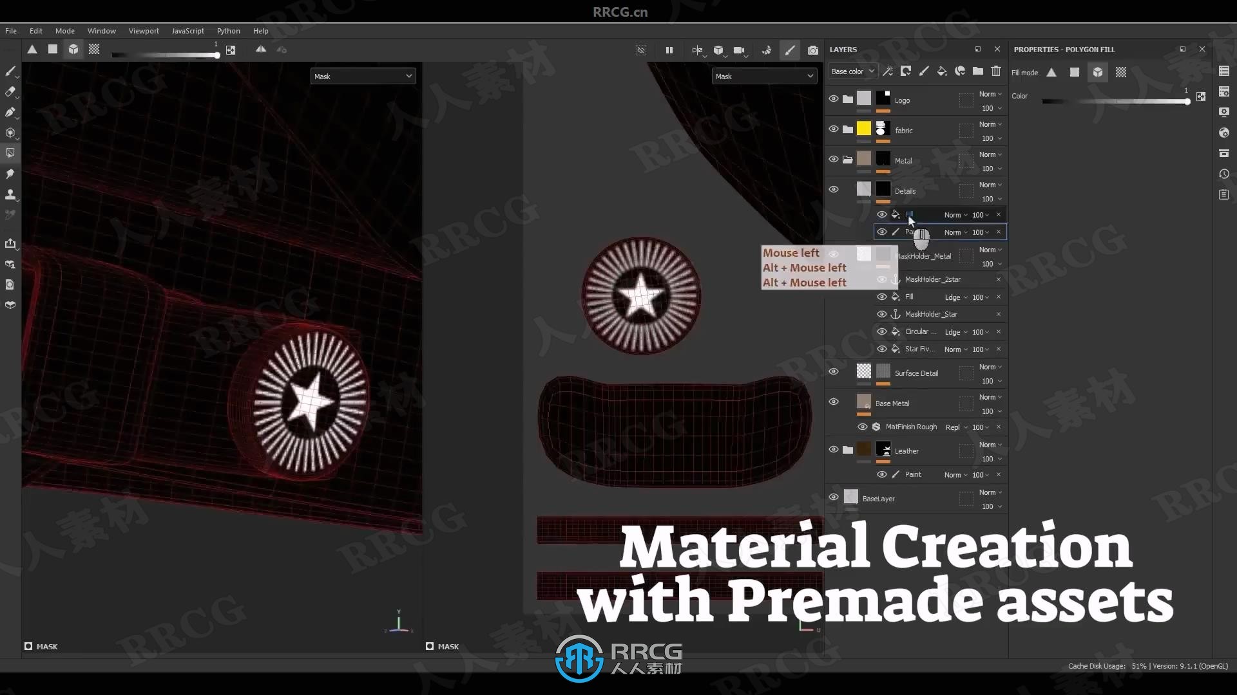Collapse the Metal folder
This screenshot has width=1237, height=695.
(x=848, y=160)
